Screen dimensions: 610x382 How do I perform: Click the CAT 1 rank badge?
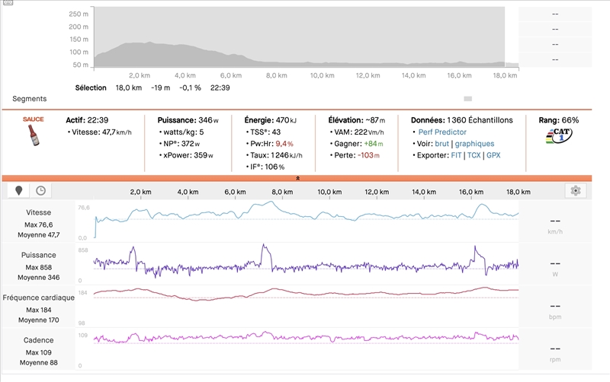[x=559, y=136]
